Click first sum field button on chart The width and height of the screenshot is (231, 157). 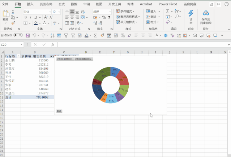pos(65,59)
